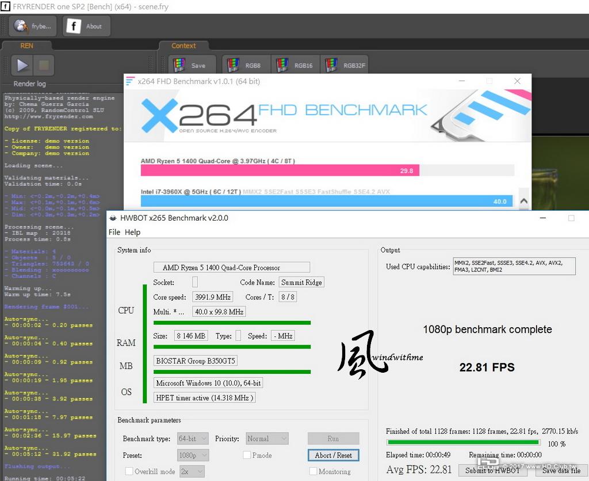Viewport: 589px width, 481px height.
Task: Open the Overkill mode 2x dropdown
Action: coord(192,471)
